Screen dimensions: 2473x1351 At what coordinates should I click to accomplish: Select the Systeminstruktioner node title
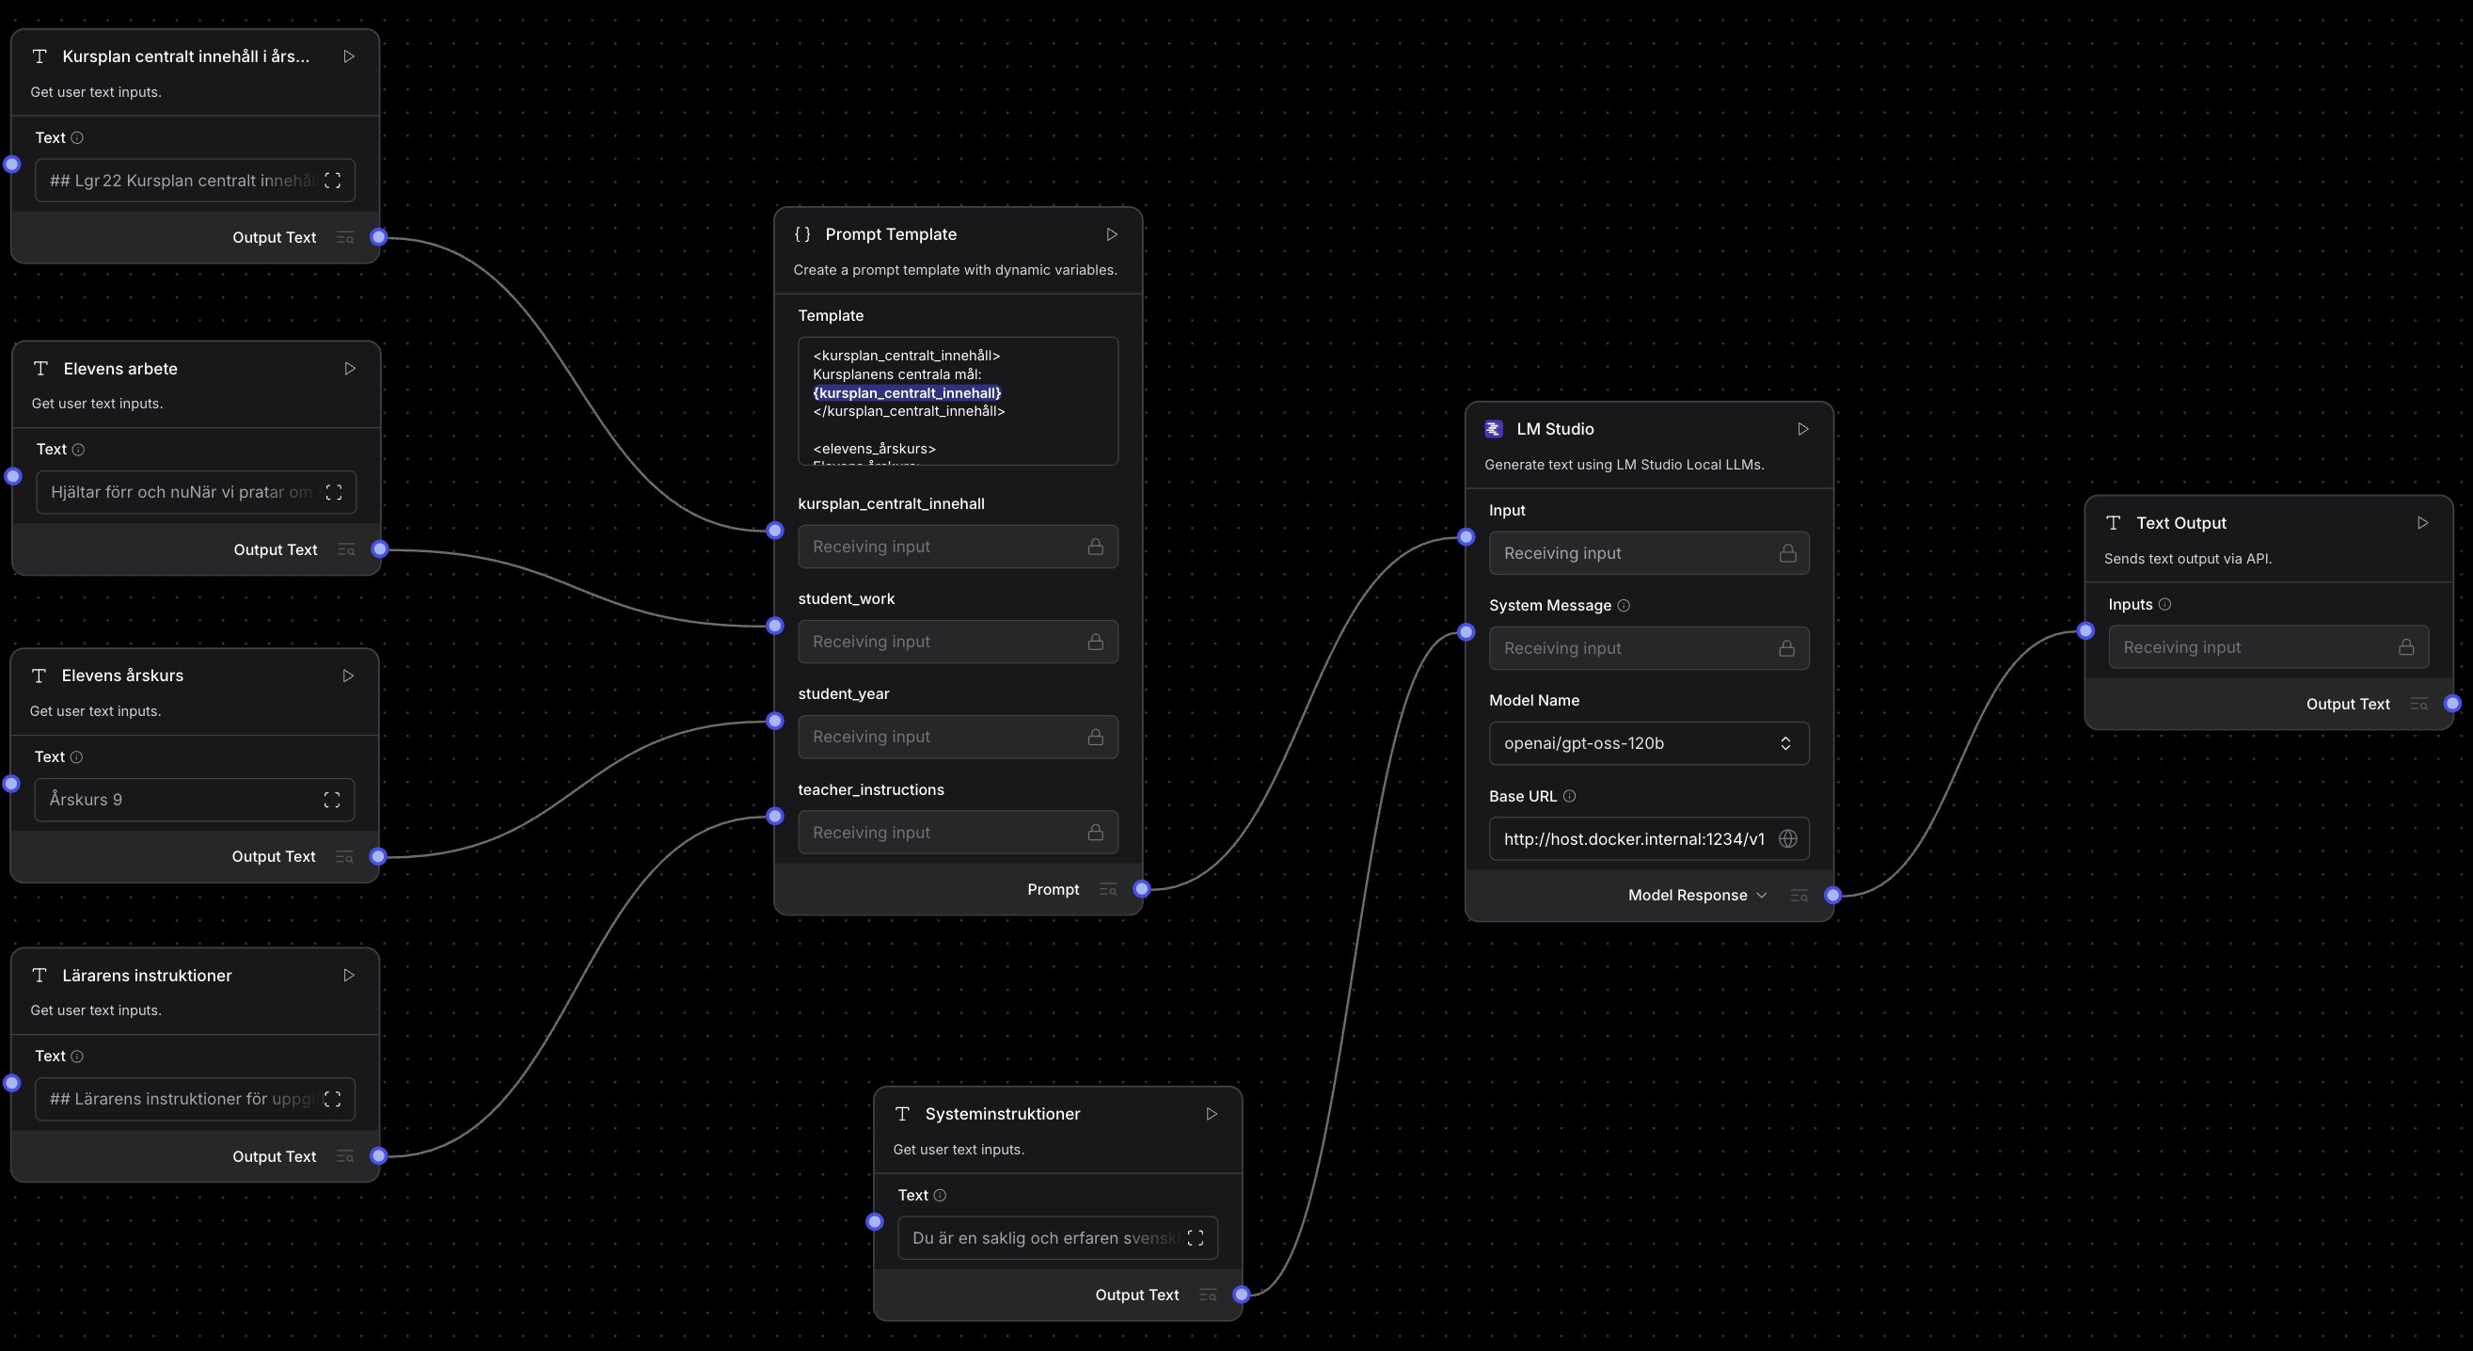click(1001, 1114)
